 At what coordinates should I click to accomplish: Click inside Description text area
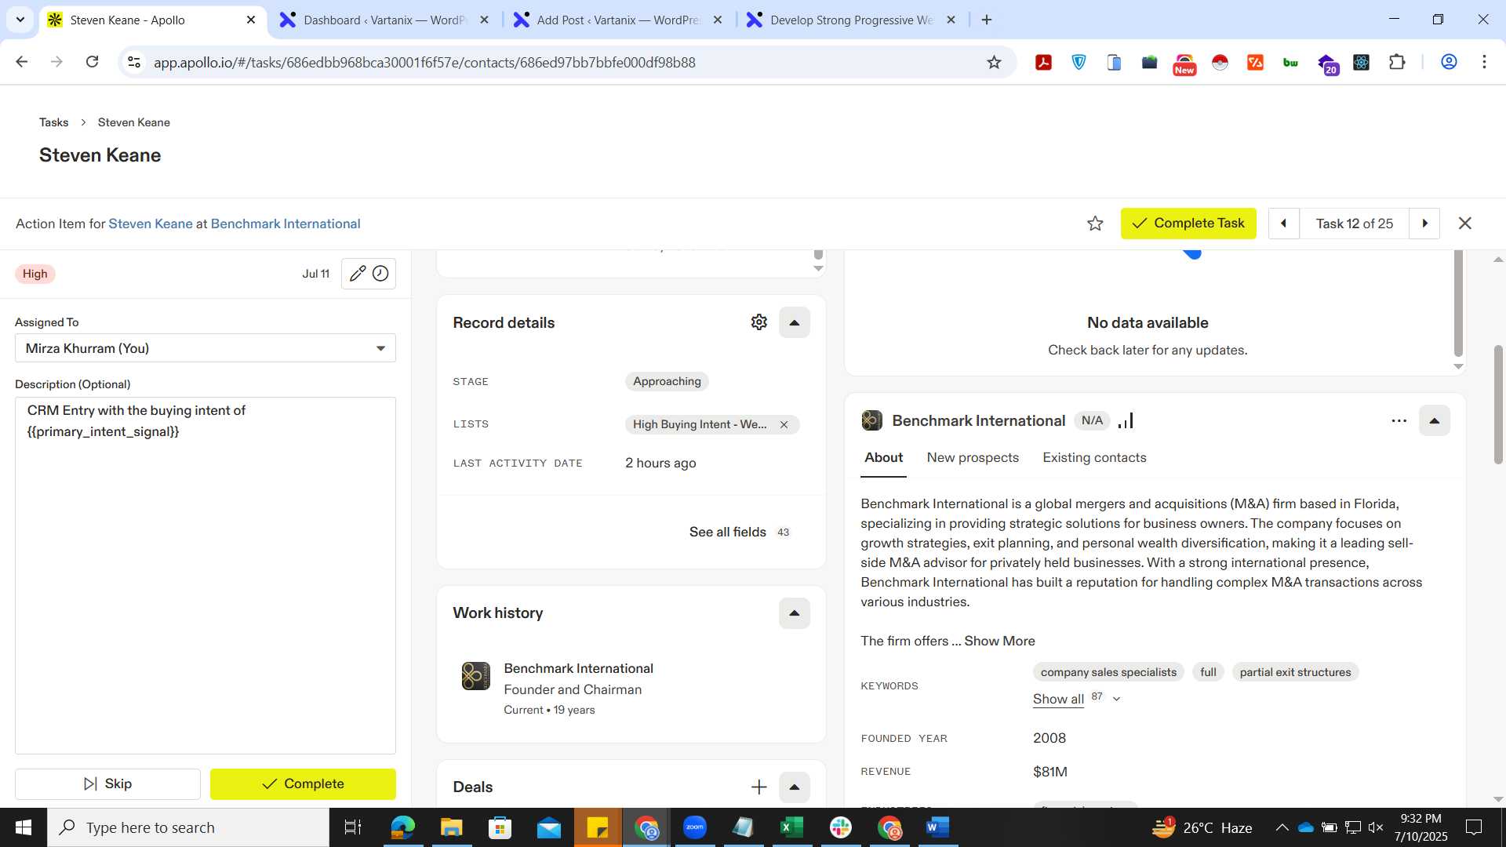click(206, 576)
